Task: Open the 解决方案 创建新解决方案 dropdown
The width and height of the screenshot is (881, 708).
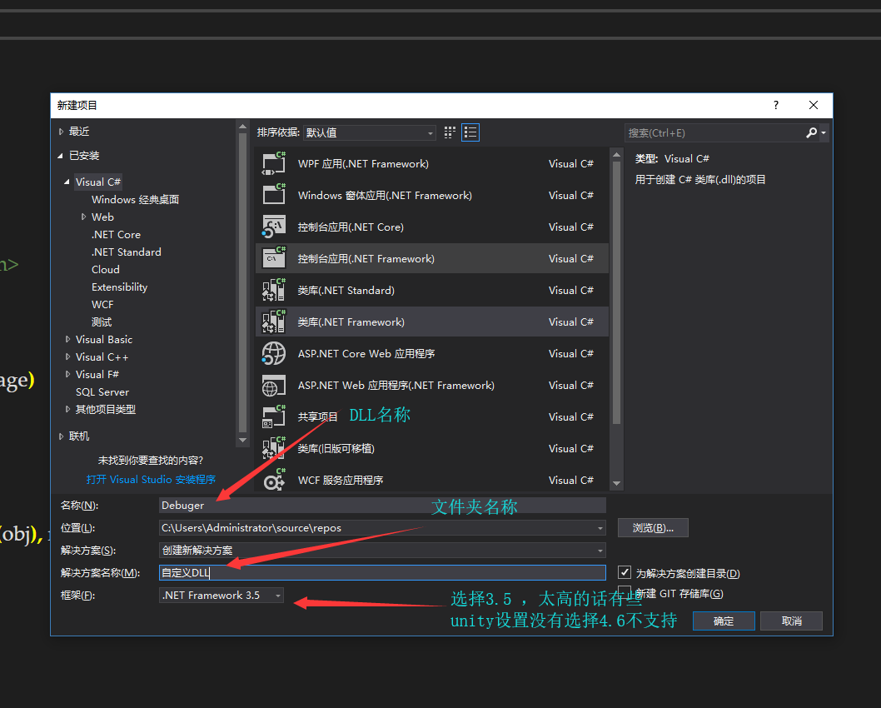Action: point(382,550)
